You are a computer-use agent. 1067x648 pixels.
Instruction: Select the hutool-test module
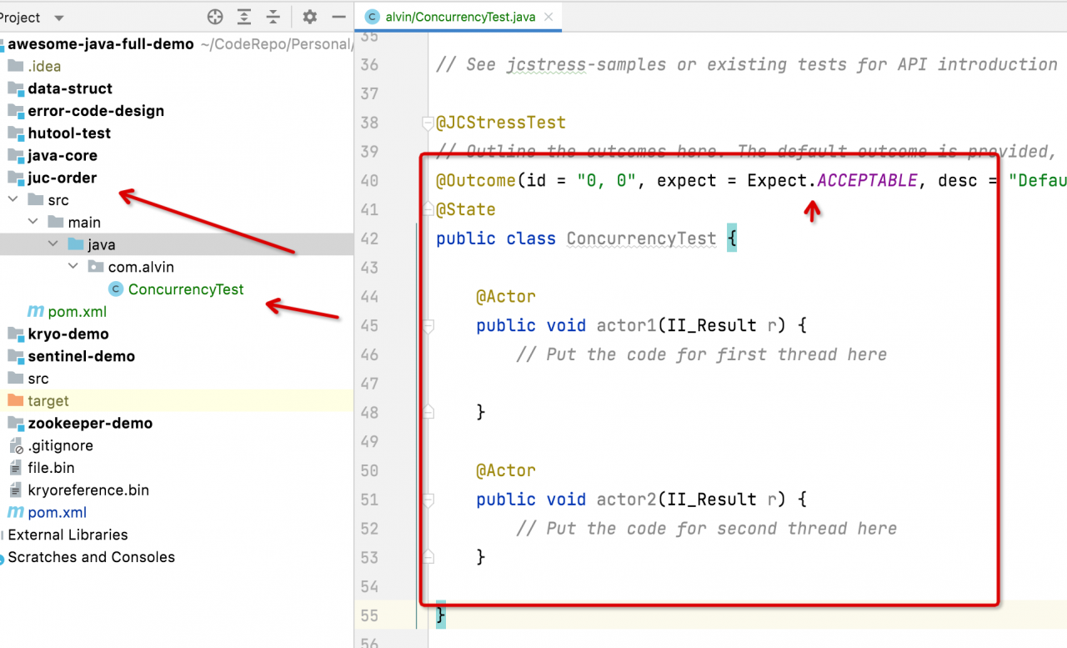pos(69,133)
